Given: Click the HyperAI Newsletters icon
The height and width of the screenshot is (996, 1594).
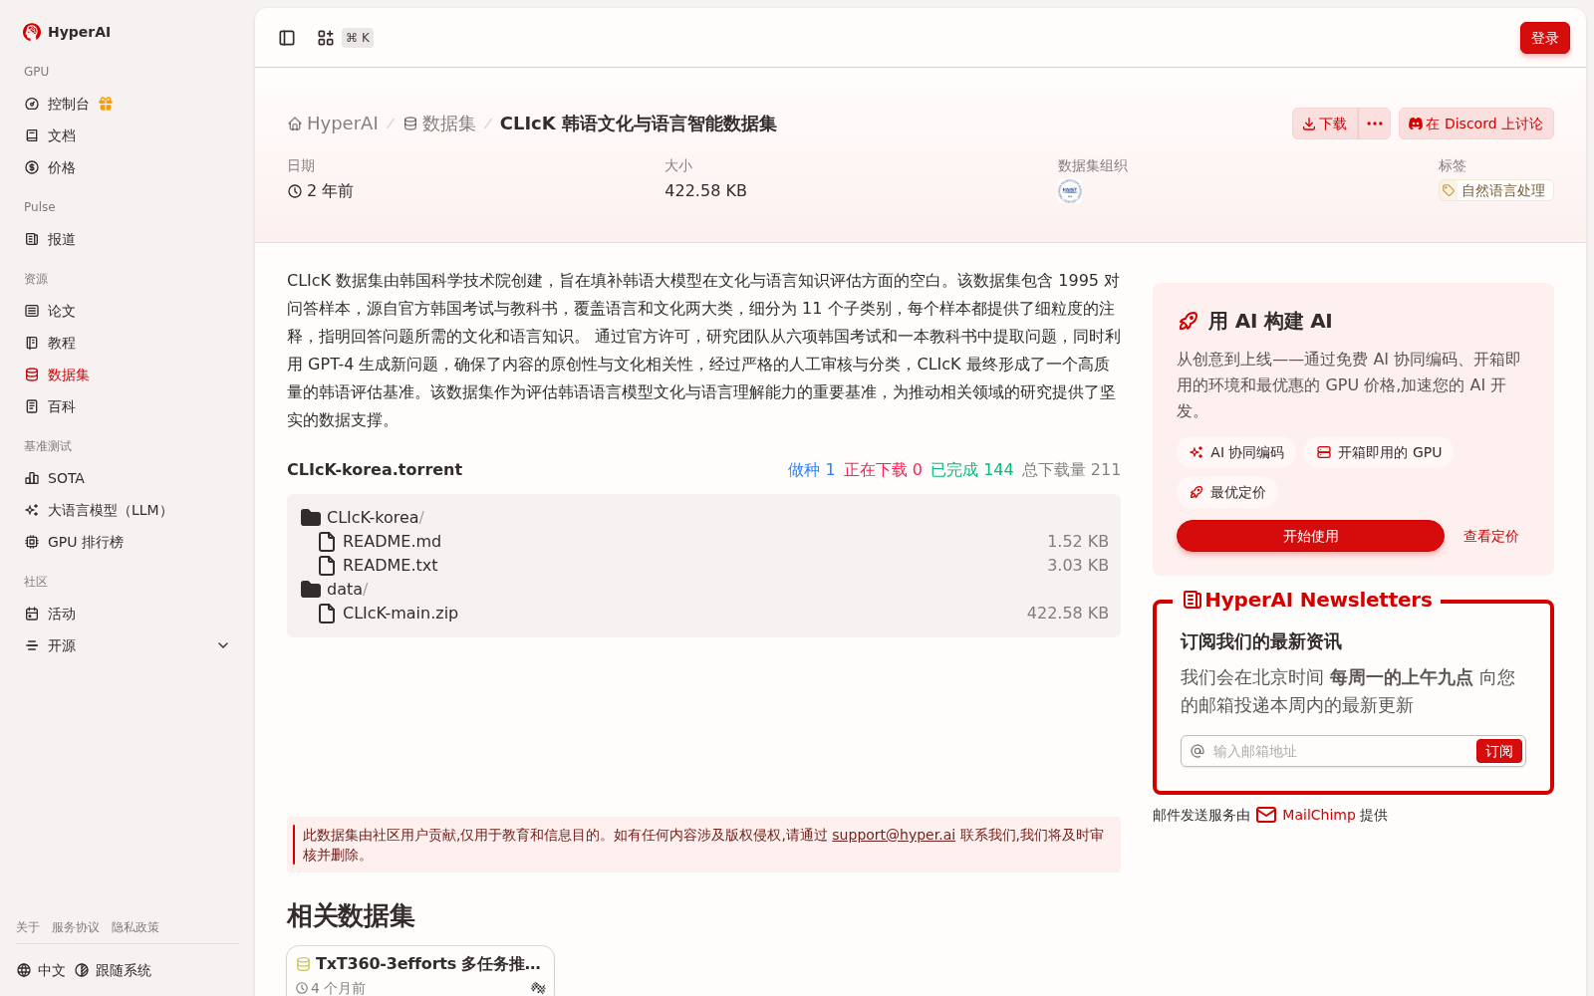Looking at the screenshot, I should point(1192,600).
